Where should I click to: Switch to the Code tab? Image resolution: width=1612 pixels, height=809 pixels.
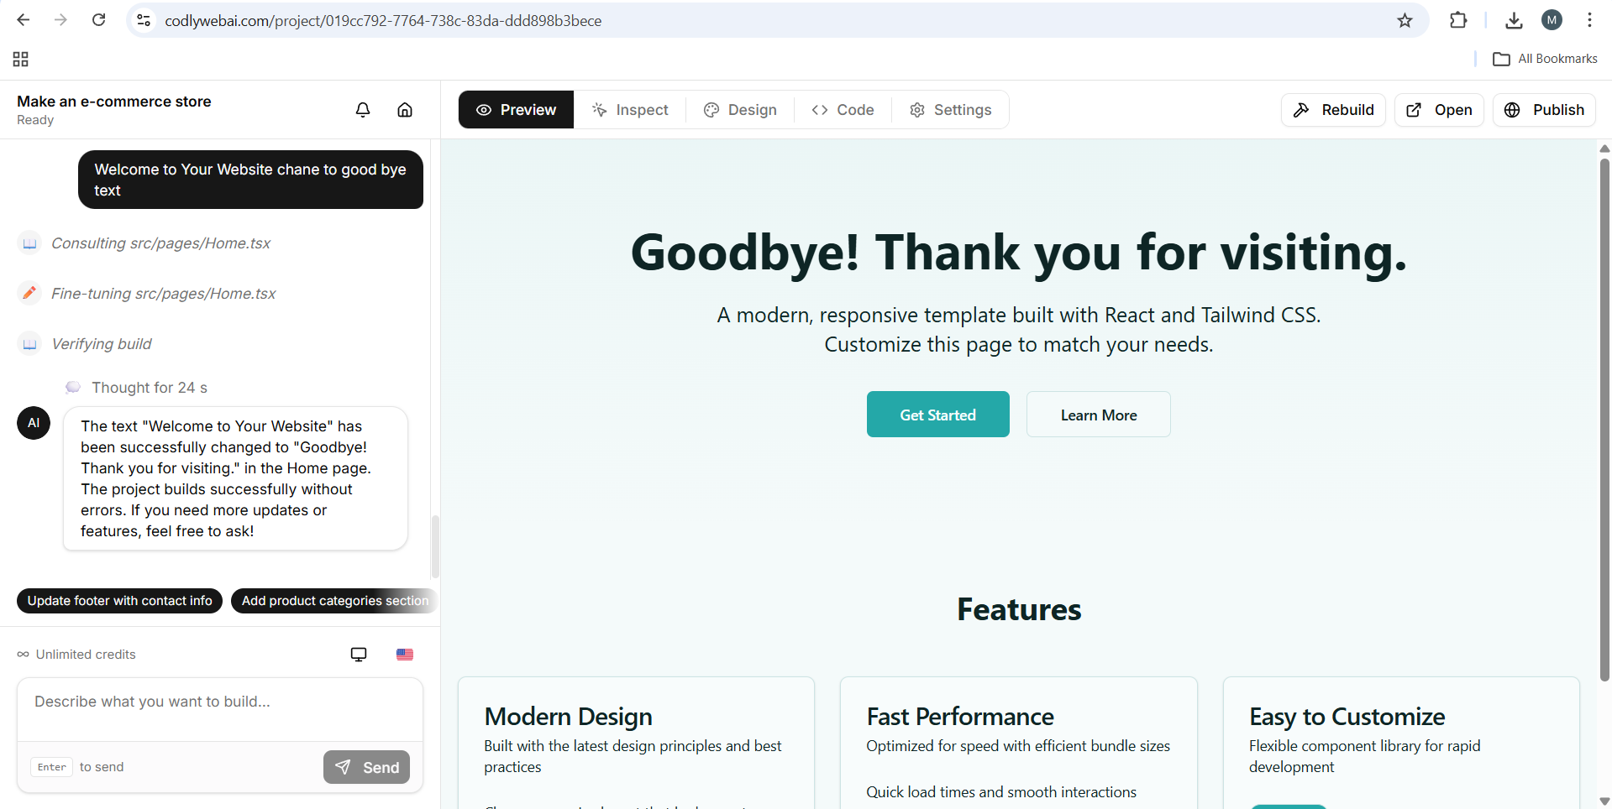pyautogui.click(x=843, y=110)
